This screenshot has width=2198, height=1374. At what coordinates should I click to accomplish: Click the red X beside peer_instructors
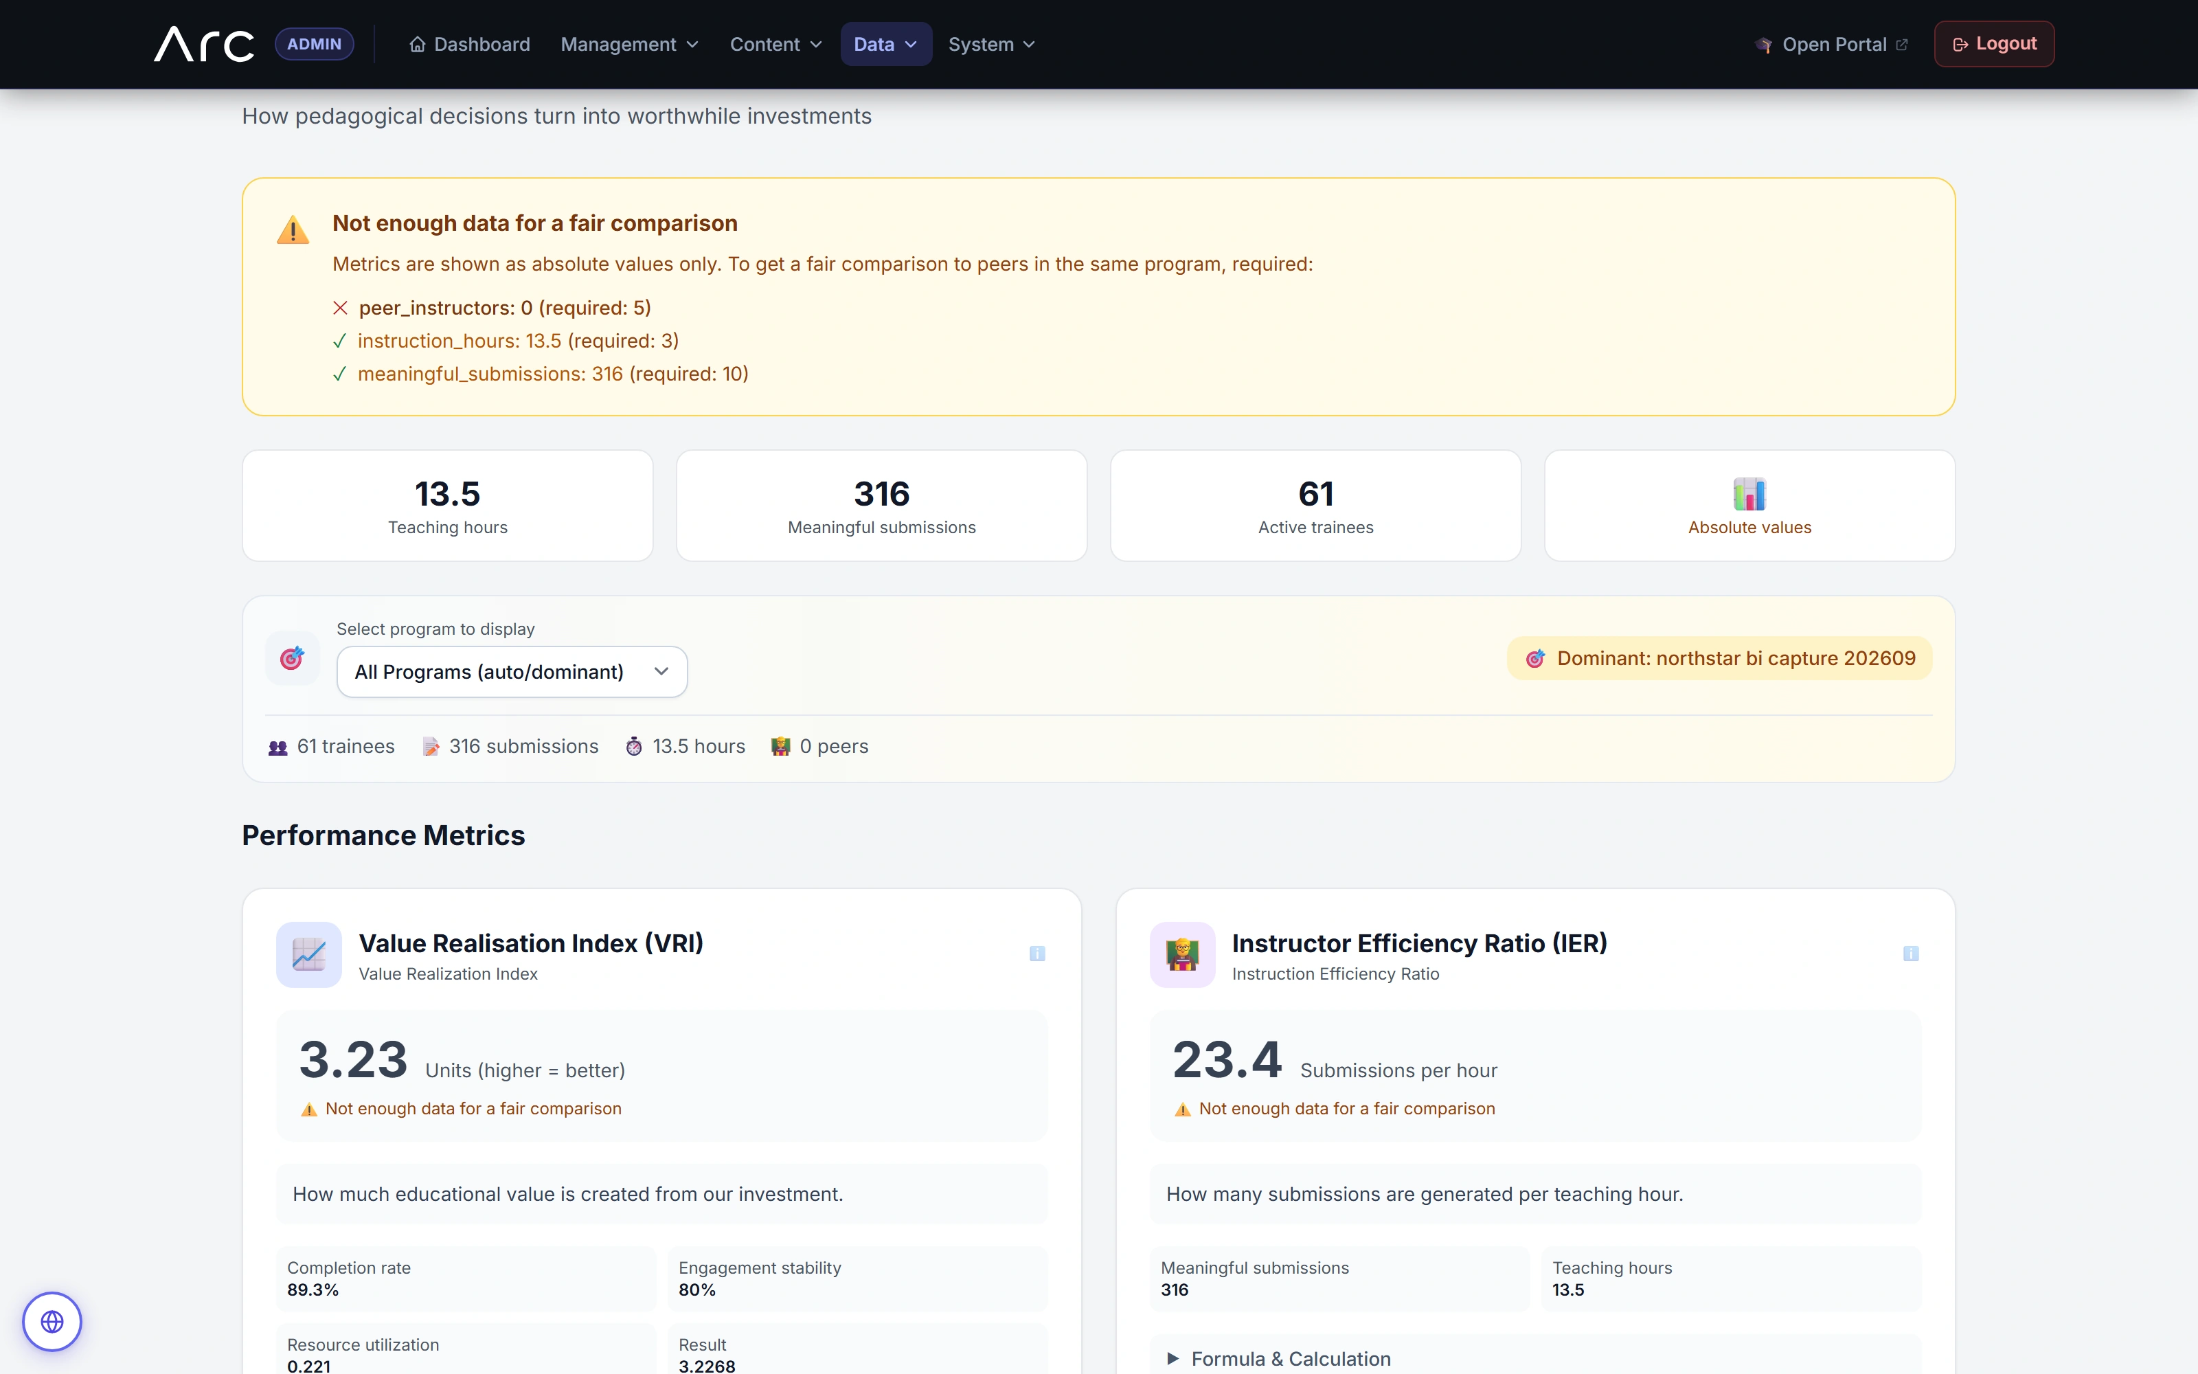[340, 308]
